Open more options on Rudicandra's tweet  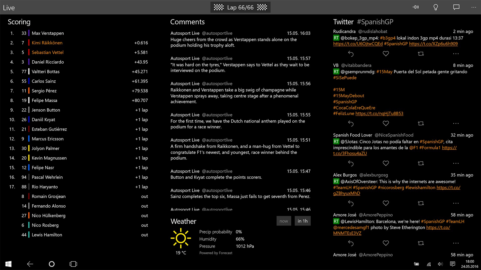456,53
